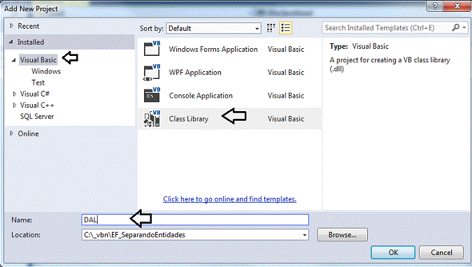Click the Installed label

point(30,42)
